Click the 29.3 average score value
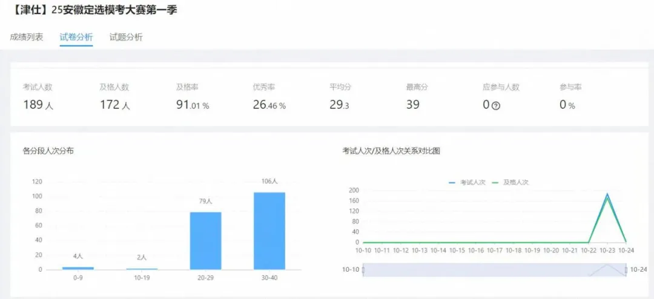This screenshot has height=299, width=654. [340, 105]
